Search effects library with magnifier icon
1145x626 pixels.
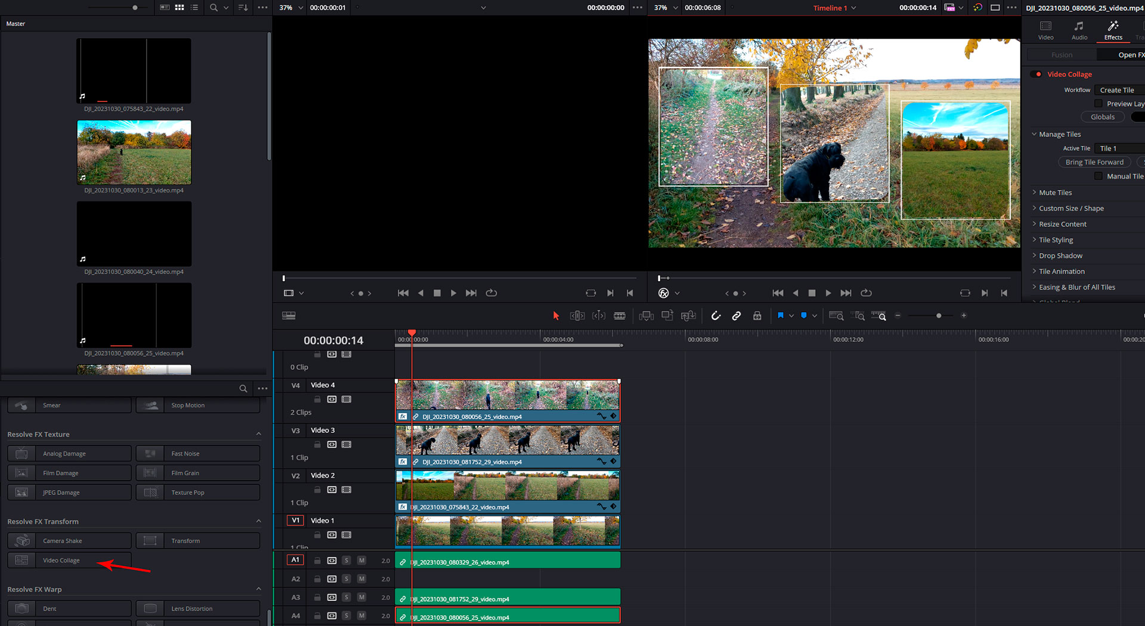243,388
